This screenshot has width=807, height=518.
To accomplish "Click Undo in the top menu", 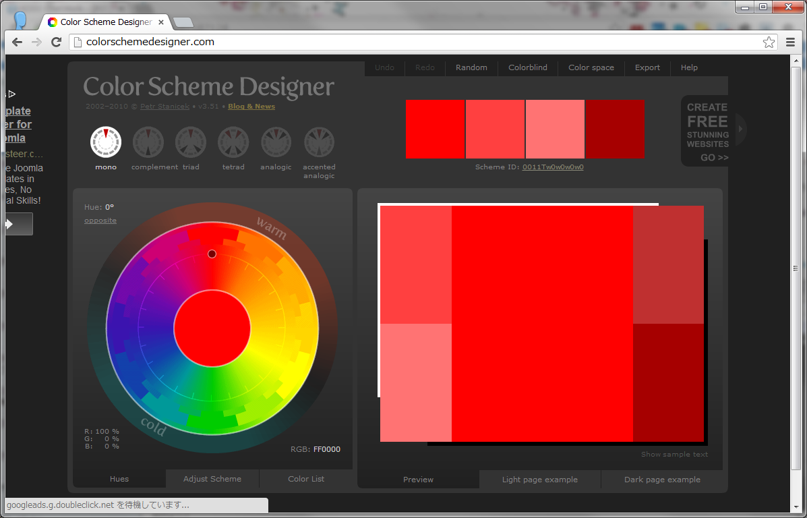I will (x=384, y=67).
